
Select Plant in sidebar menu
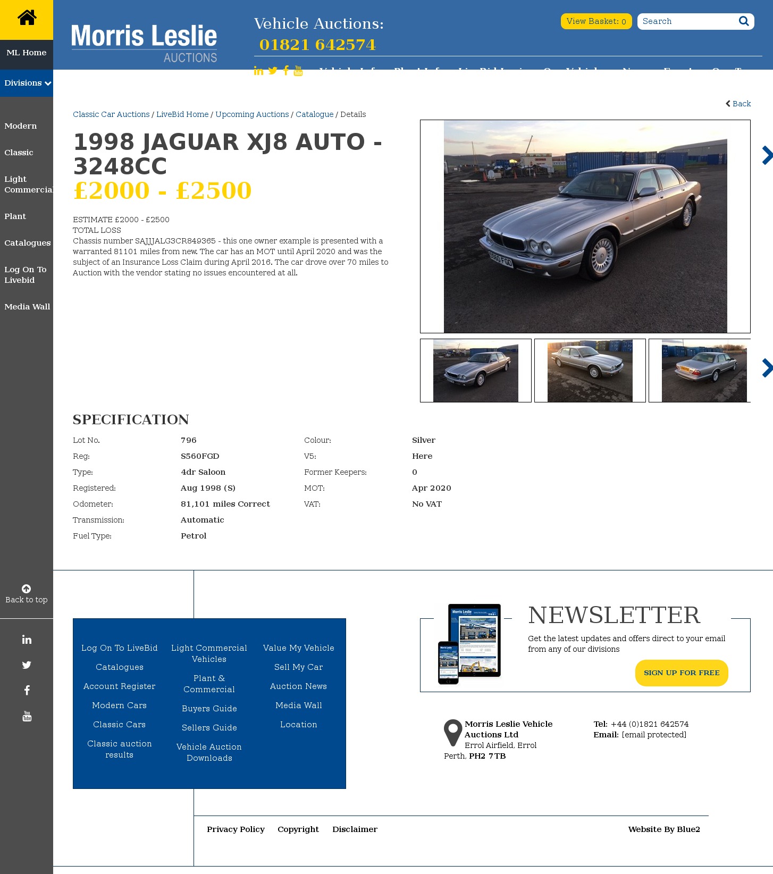(15, 216)
